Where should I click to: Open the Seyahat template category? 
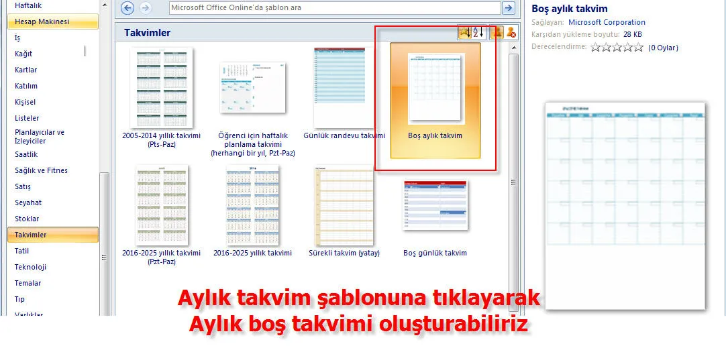click(x=28, y=202)
